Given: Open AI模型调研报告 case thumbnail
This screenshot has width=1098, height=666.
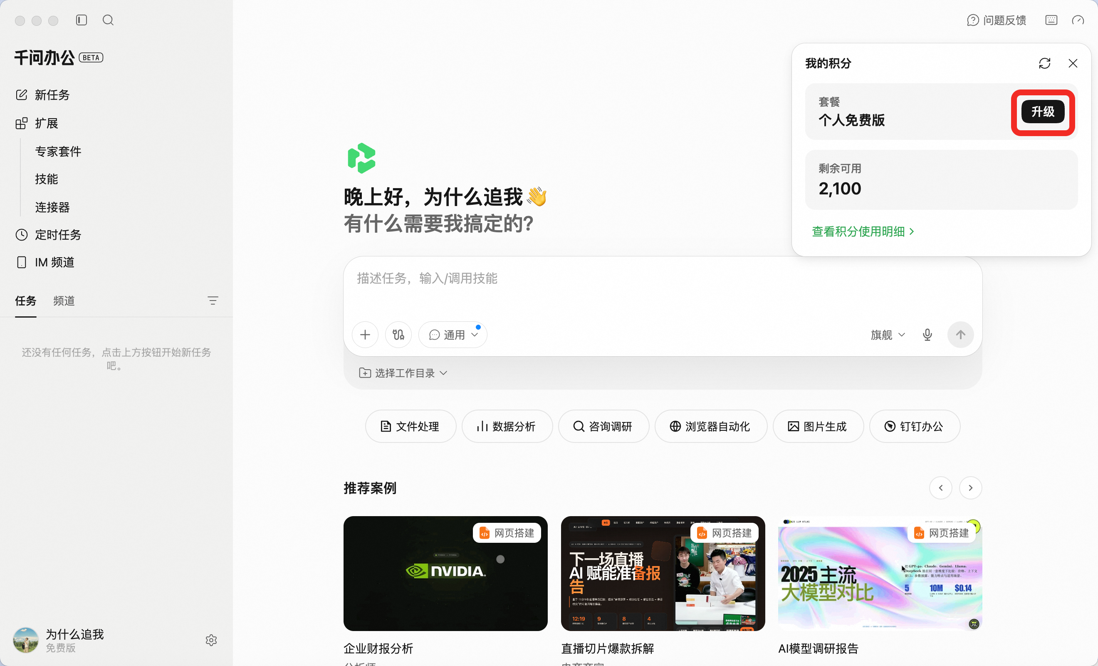Looking at the screenshot, I should pyautogui.click(x=880, y=574).
